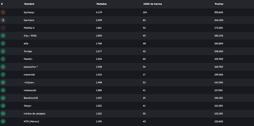The height and width of the screenshot is (126, 254).
Task: Sort by the Matados column header
Action: coord(102,4)
